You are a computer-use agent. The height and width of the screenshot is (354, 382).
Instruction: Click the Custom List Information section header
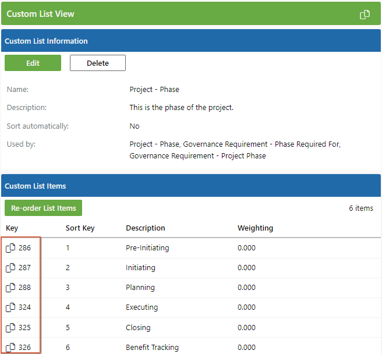[x=191, y=41]
